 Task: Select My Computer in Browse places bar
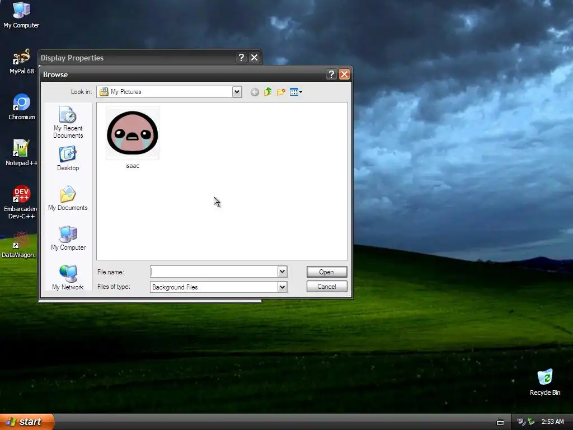(68, 239)
